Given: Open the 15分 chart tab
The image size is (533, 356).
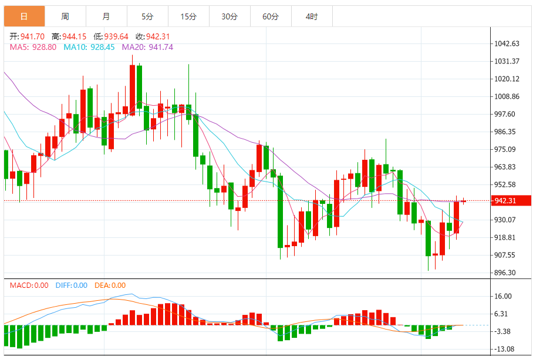Looking at the screenshot, I should (x=188, y=16).
